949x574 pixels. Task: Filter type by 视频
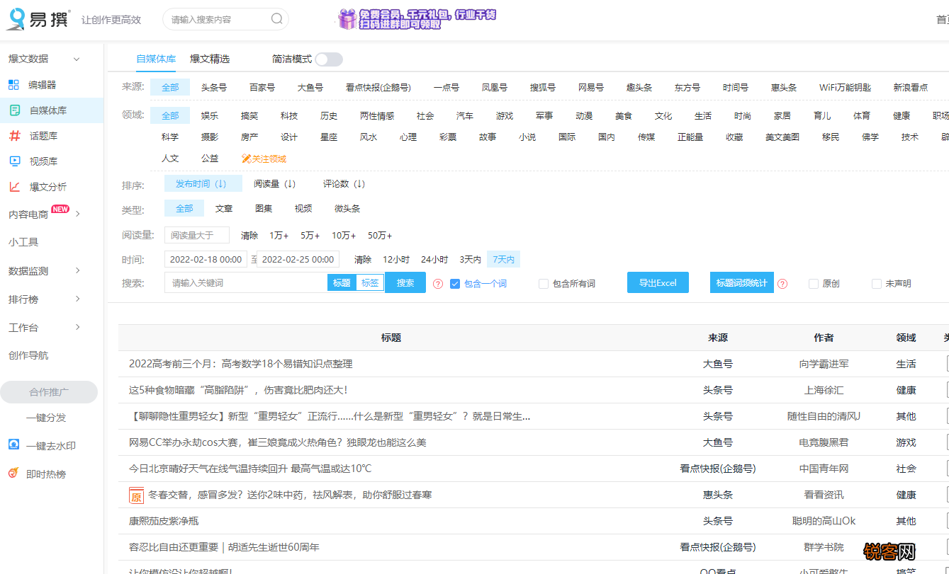(x=303, y=209)
